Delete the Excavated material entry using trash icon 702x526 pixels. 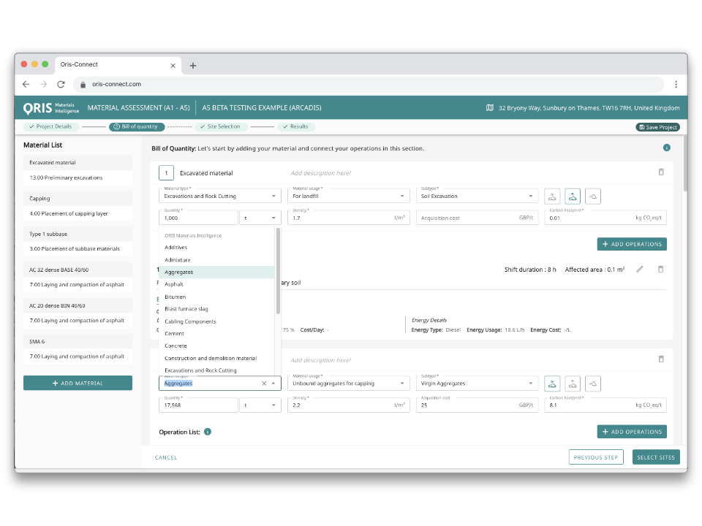[661, 172]
